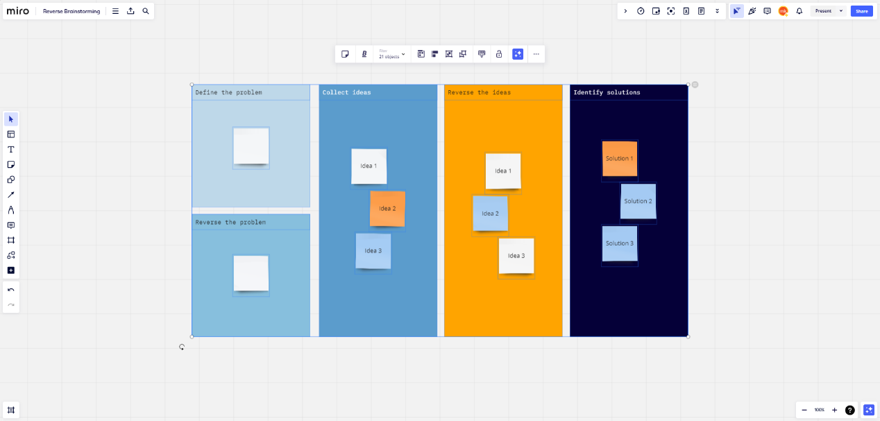The image size is (880, 421).
Task: Select the orange Idea 2 sticky note
Action: [x=387, y=209]
